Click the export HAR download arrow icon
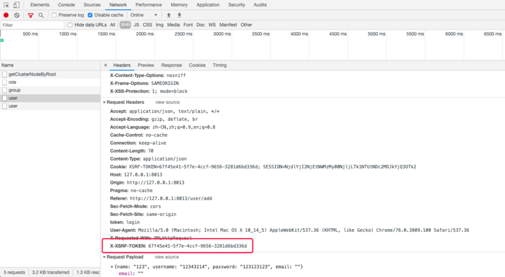Image resolution: width=505 pixels, height=277 pixels. 179,15
